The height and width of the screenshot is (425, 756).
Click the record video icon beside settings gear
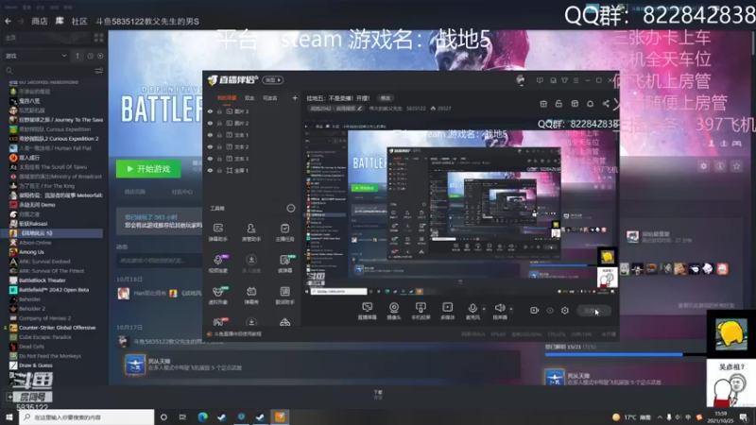[x=534, y=311]
